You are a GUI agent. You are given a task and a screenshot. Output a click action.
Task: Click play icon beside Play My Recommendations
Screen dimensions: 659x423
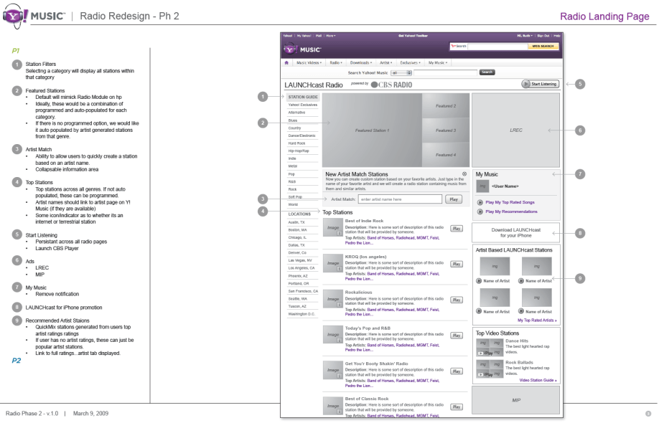[480, 212]
